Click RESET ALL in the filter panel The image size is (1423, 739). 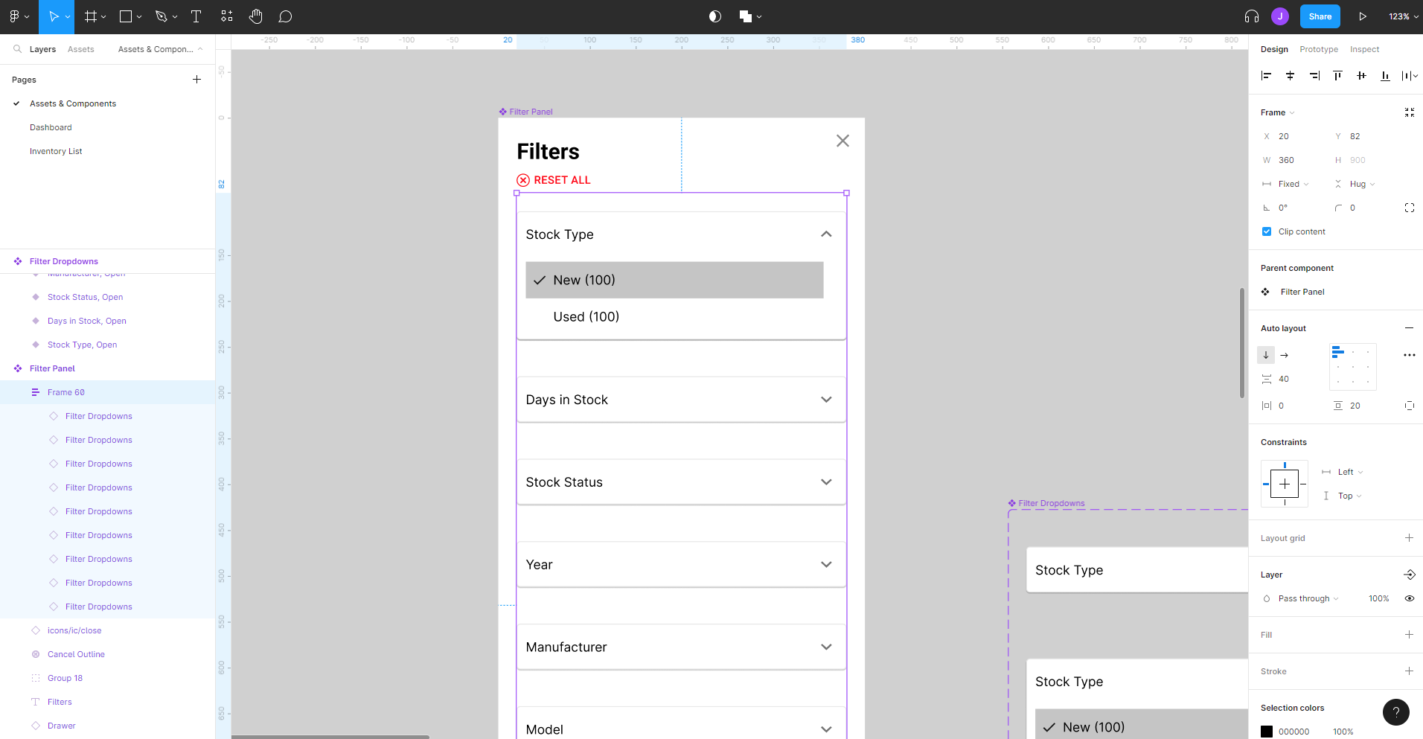(x=554, y=180)
